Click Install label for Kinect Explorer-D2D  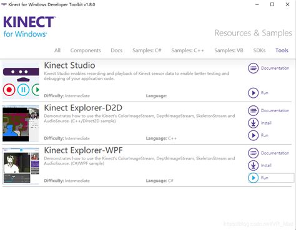click(x=266, y=123)
